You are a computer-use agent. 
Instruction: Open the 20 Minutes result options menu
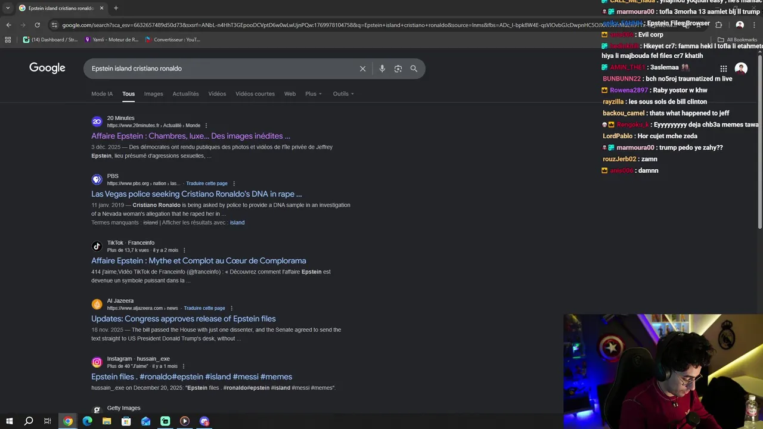[206, 126]
